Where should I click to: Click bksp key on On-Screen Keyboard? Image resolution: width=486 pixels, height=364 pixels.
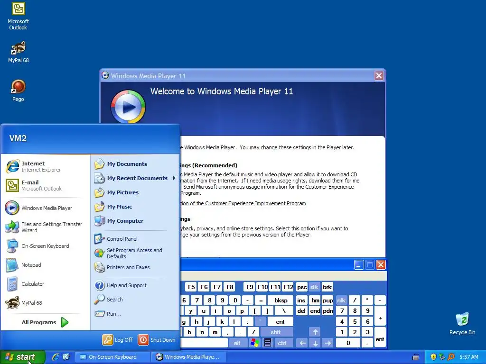(x=281, y=300)
